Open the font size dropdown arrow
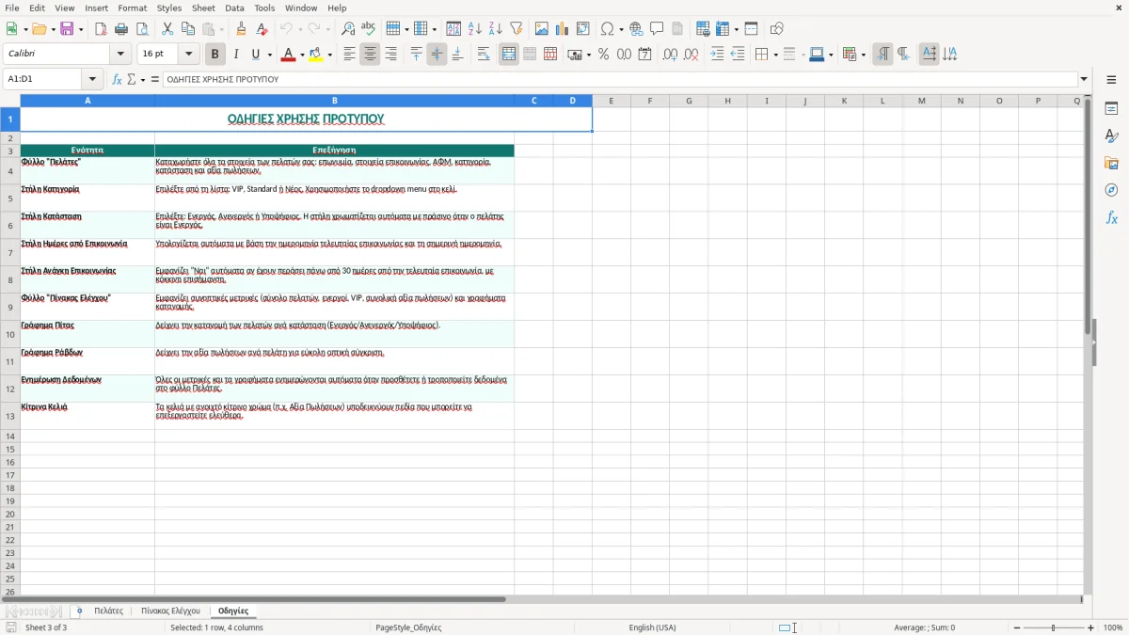The width and height of the screenshot is (1129, 635). (189, 55)
